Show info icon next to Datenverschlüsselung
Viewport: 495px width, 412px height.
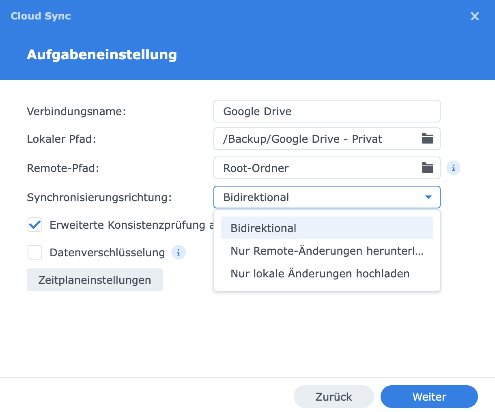[178, 253]
